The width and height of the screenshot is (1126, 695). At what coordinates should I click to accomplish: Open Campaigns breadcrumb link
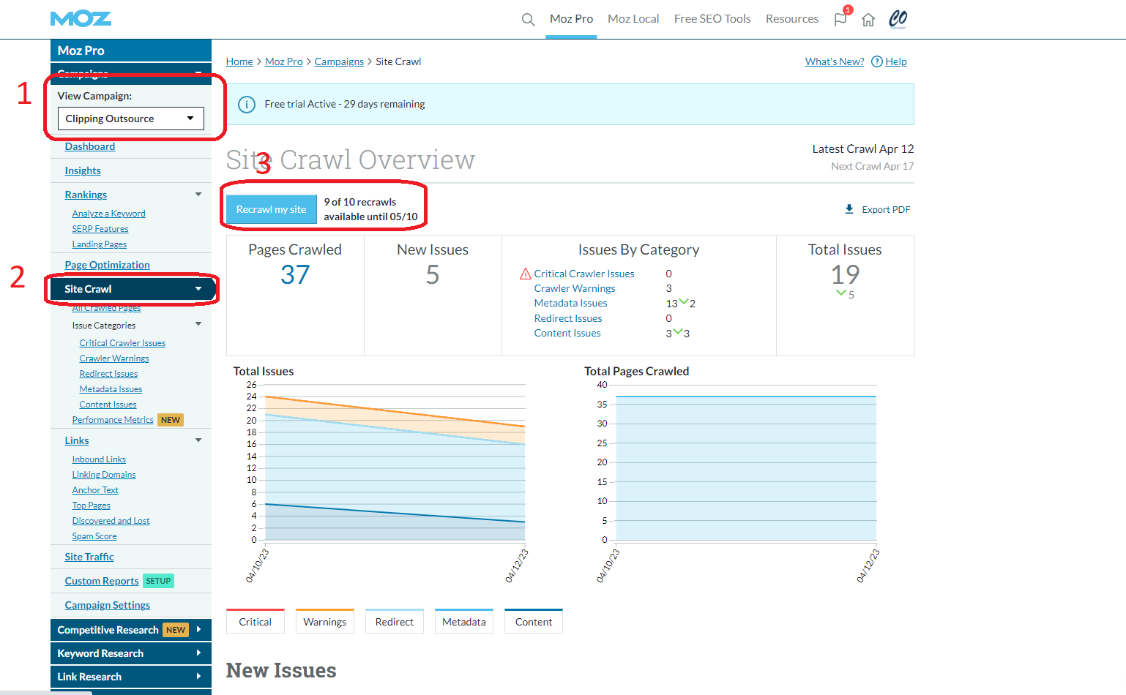click(339, 61)
